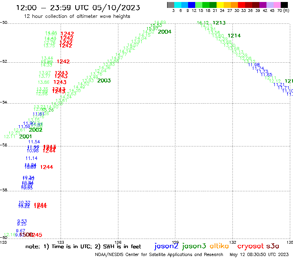Click the s3a satellite legend label
The height and width of the screenshot is (258, 293).
[272, 246]
